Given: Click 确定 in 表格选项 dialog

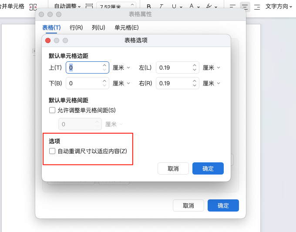Looking at the screenshot, I should (208, 168).
